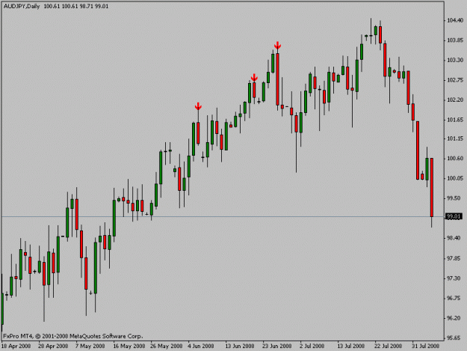This screenshot has width=467, height=351.
Task: Click the 99.50 price axis label
Action: point(455,198)
